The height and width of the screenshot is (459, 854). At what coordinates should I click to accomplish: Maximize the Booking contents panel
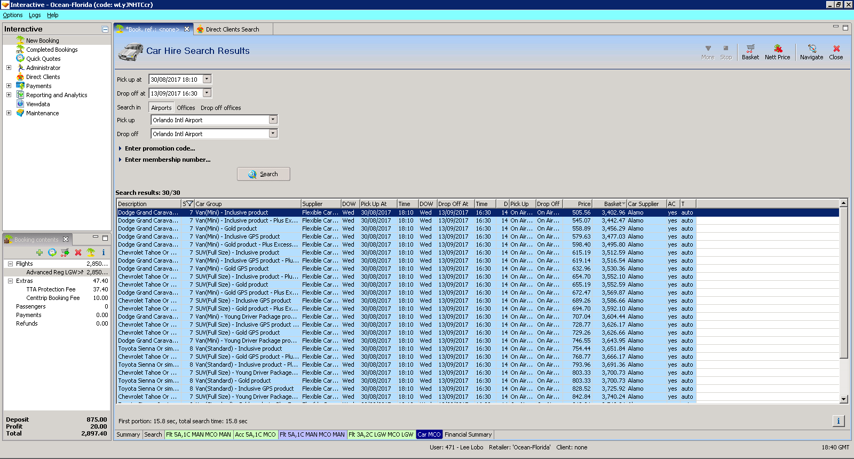click(x=105, y=238)
